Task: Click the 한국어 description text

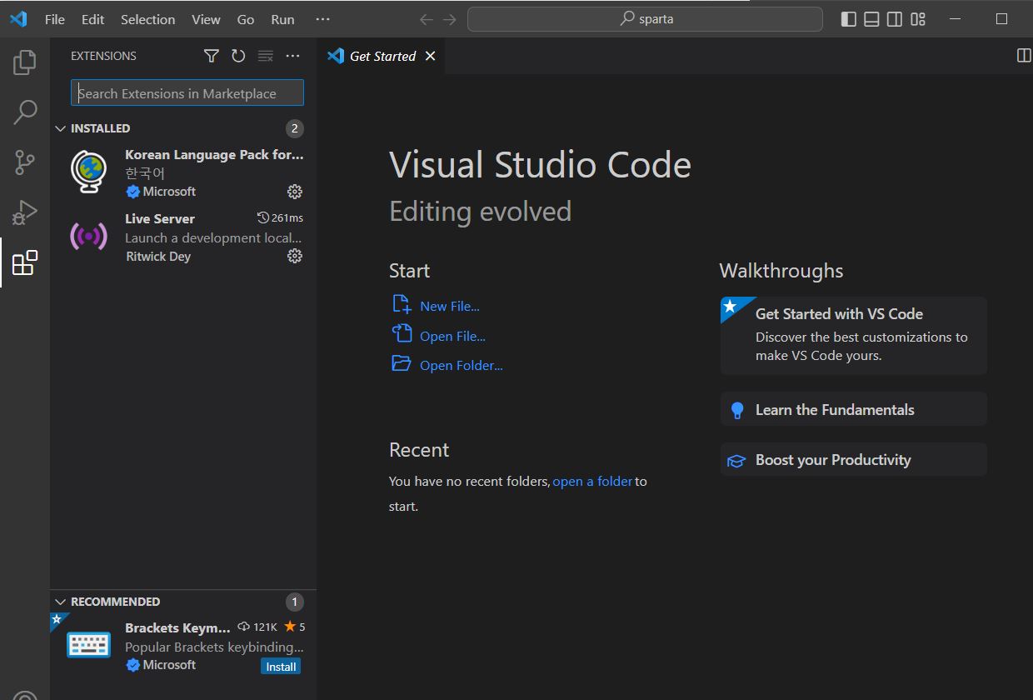Action: [145, 173]
